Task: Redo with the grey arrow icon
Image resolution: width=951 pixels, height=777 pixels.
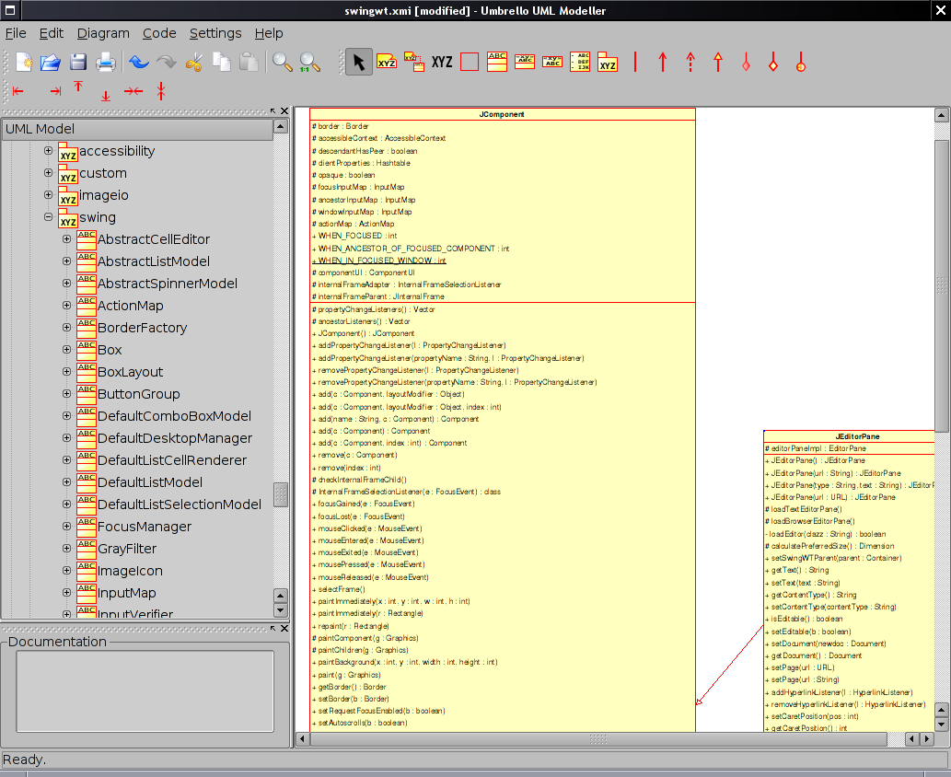Action: [167, 62]
